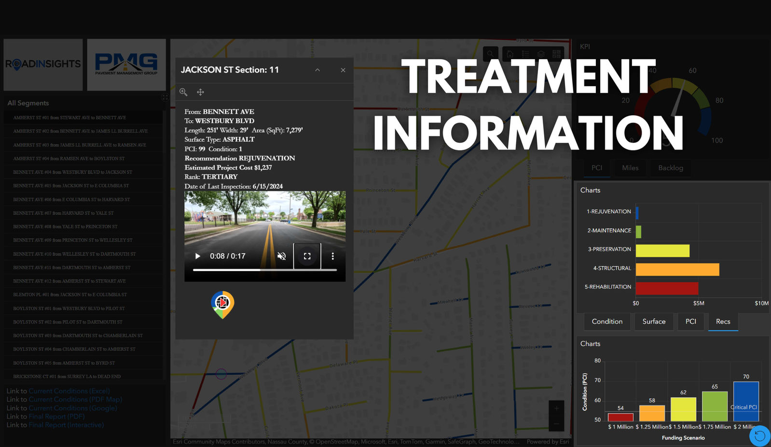Viewport: 771px width, 447px height.
Task: Play the road inspection video
Action: pos(197,256)
